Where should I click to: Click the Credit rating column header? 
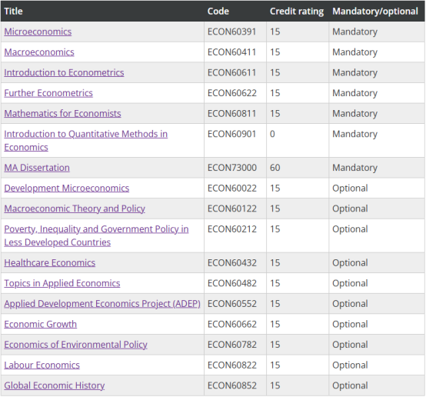point(297,11)
